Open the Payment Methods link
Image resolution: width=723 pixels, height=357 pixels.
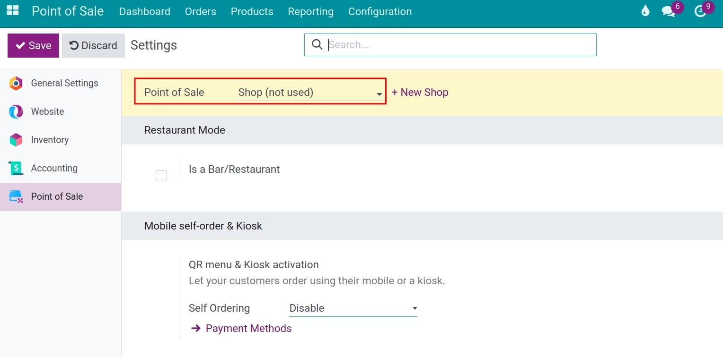click(x=249, y=328)
